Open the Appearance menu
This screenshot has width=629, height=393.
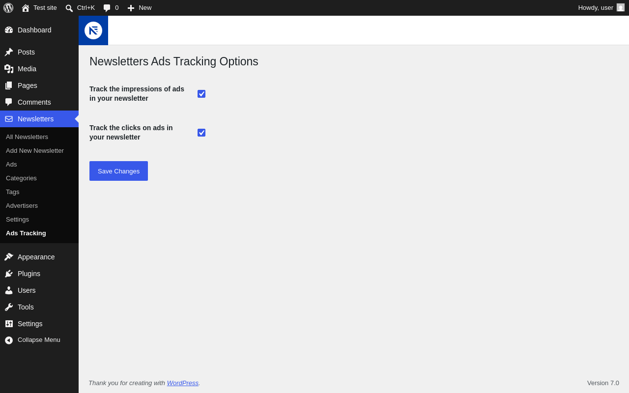point(39,257)
